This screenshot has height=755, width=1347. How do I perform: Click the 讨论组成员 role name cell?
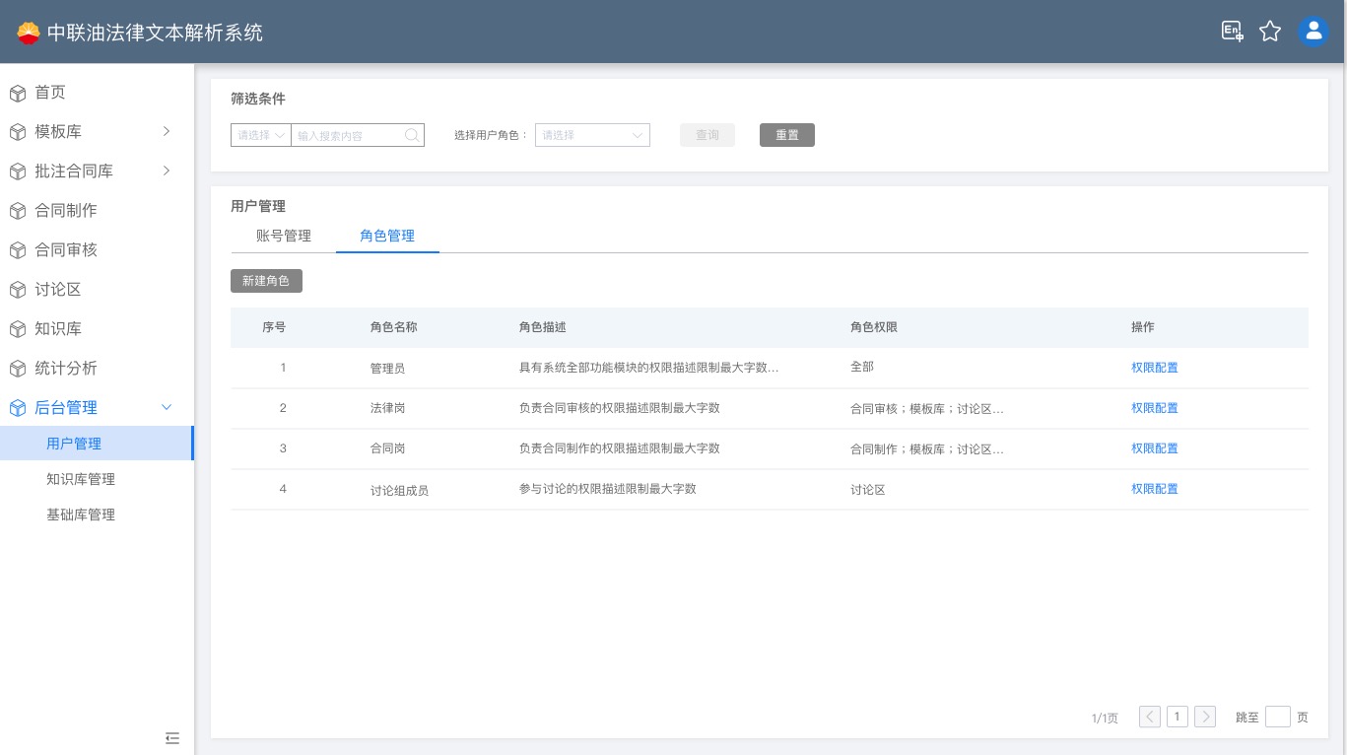click(x=399, y=490)
